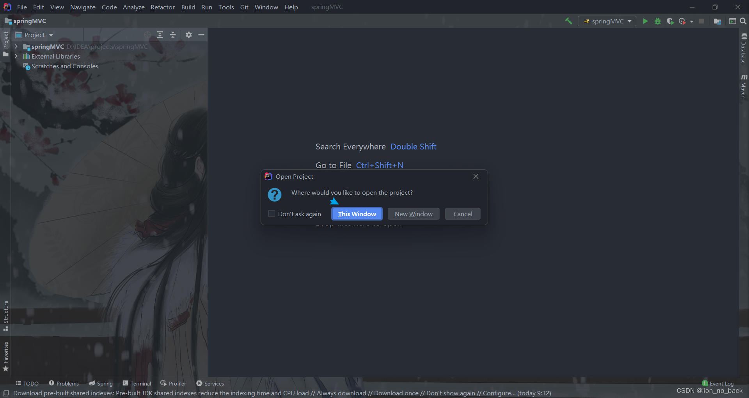Click Expand All icon in Project panel

pyautogui.click(x=160, y=35)
